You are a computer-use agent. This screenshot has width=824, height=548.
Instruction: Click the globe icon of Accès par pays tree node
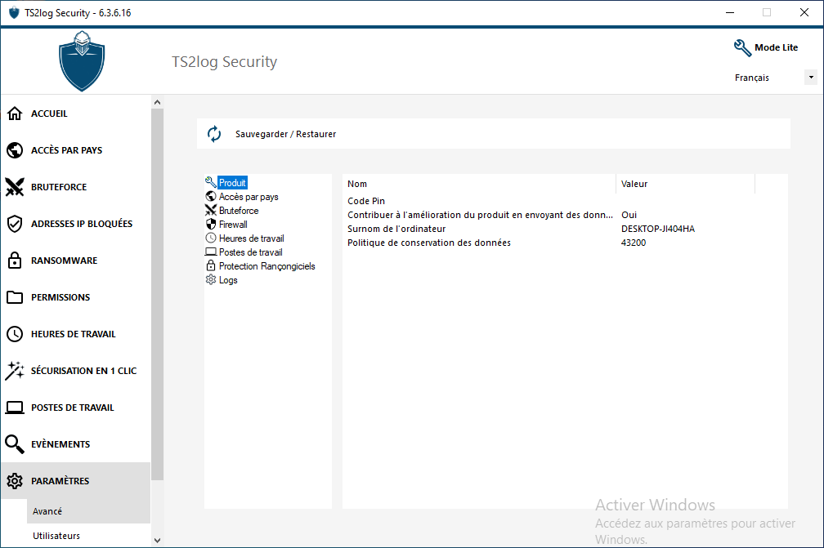click(211, 196)
